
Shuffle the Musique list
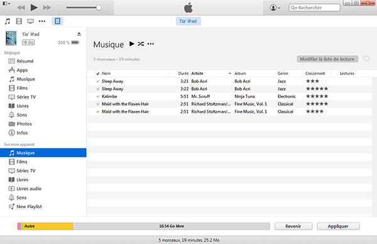click(141, 44)
